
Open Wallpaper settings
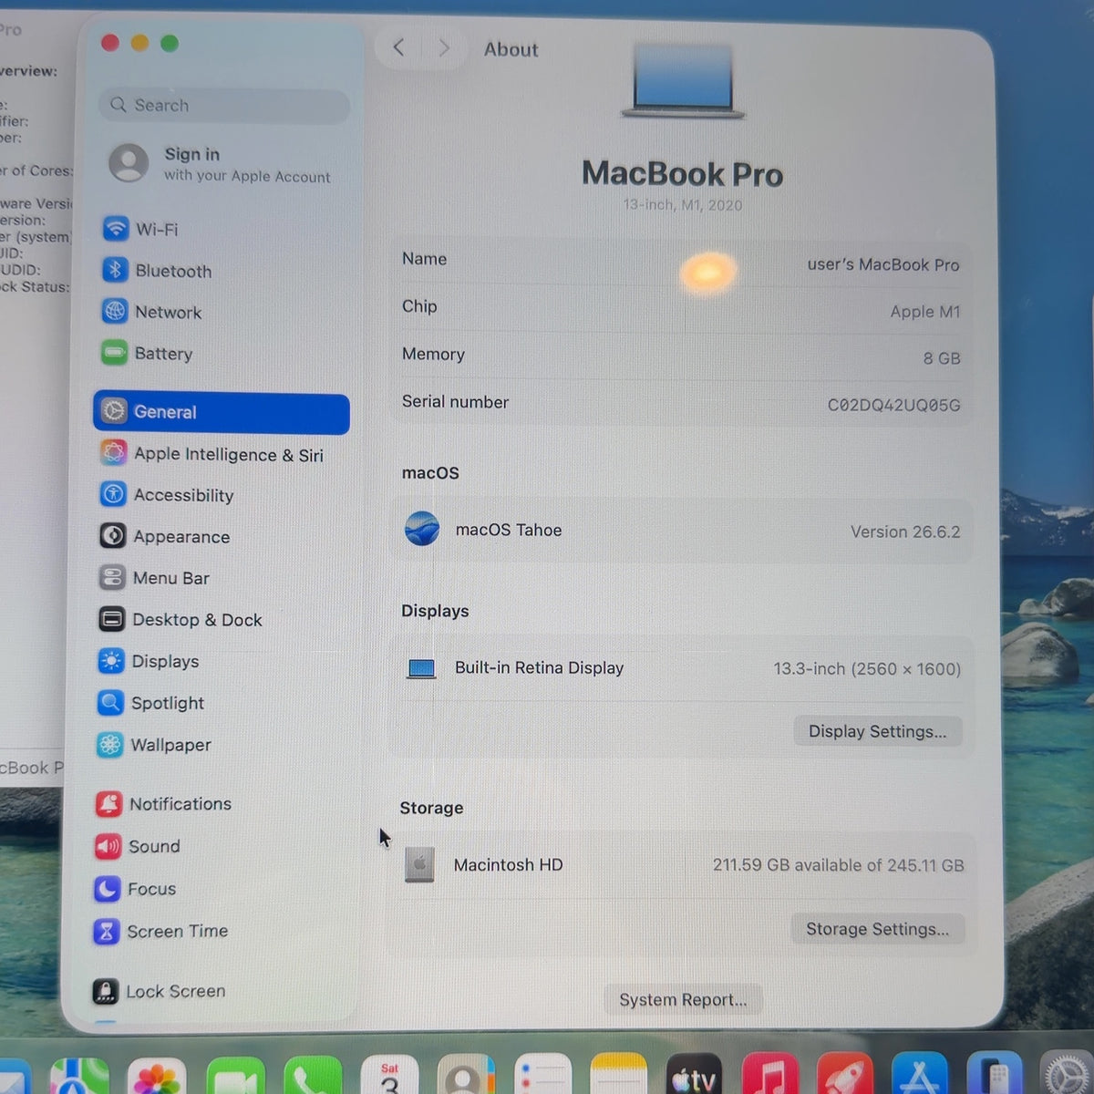coord(154,745)
